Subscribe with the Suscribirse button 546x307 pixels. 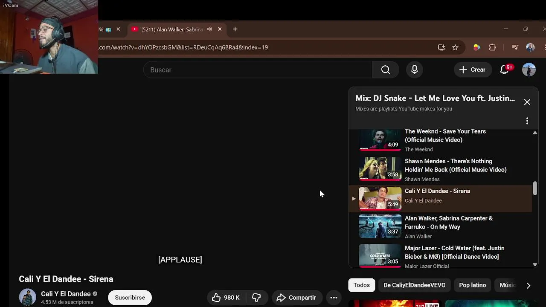(130, 298)
